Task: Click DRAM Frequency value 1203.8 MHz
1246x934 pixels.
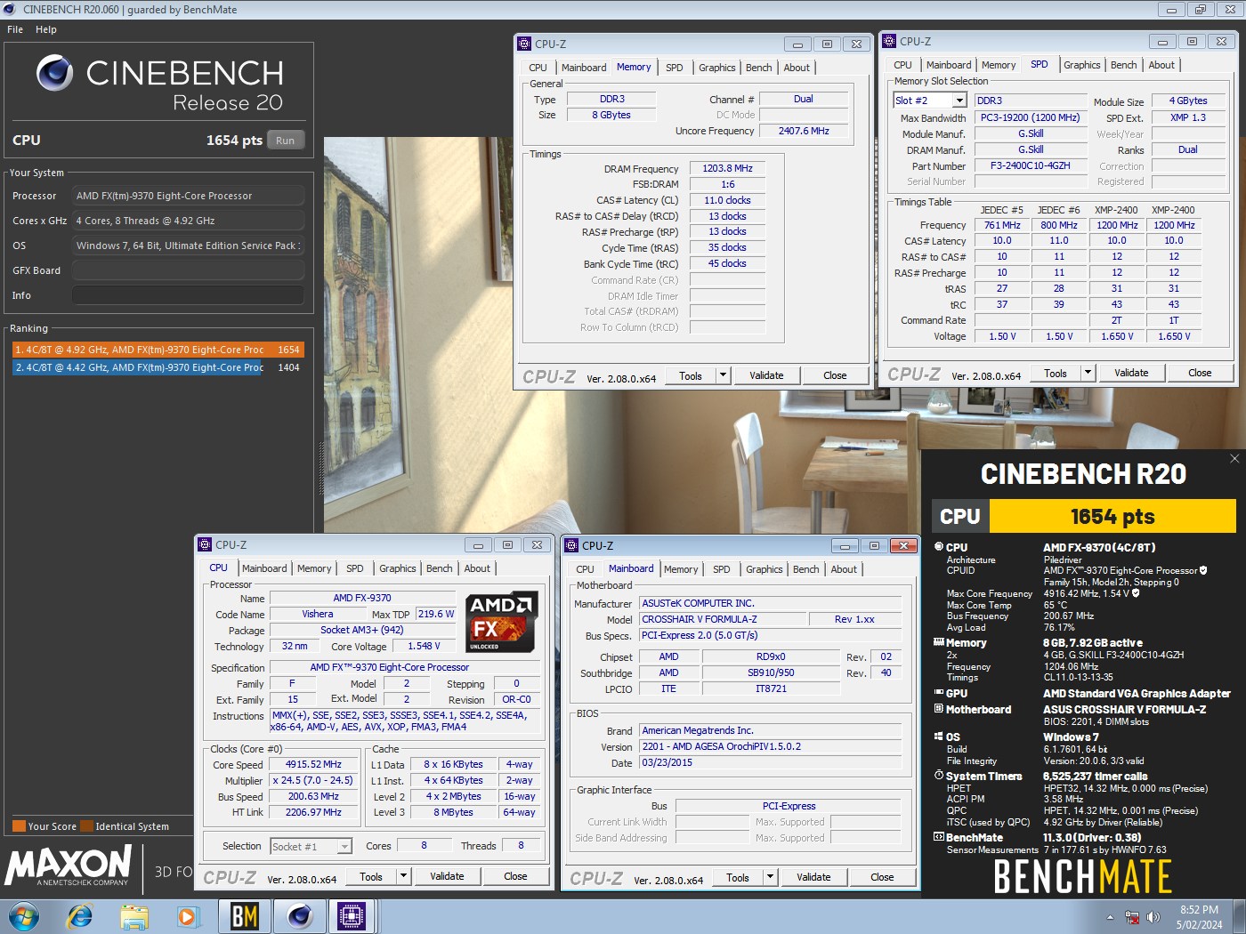Action: 727,168
